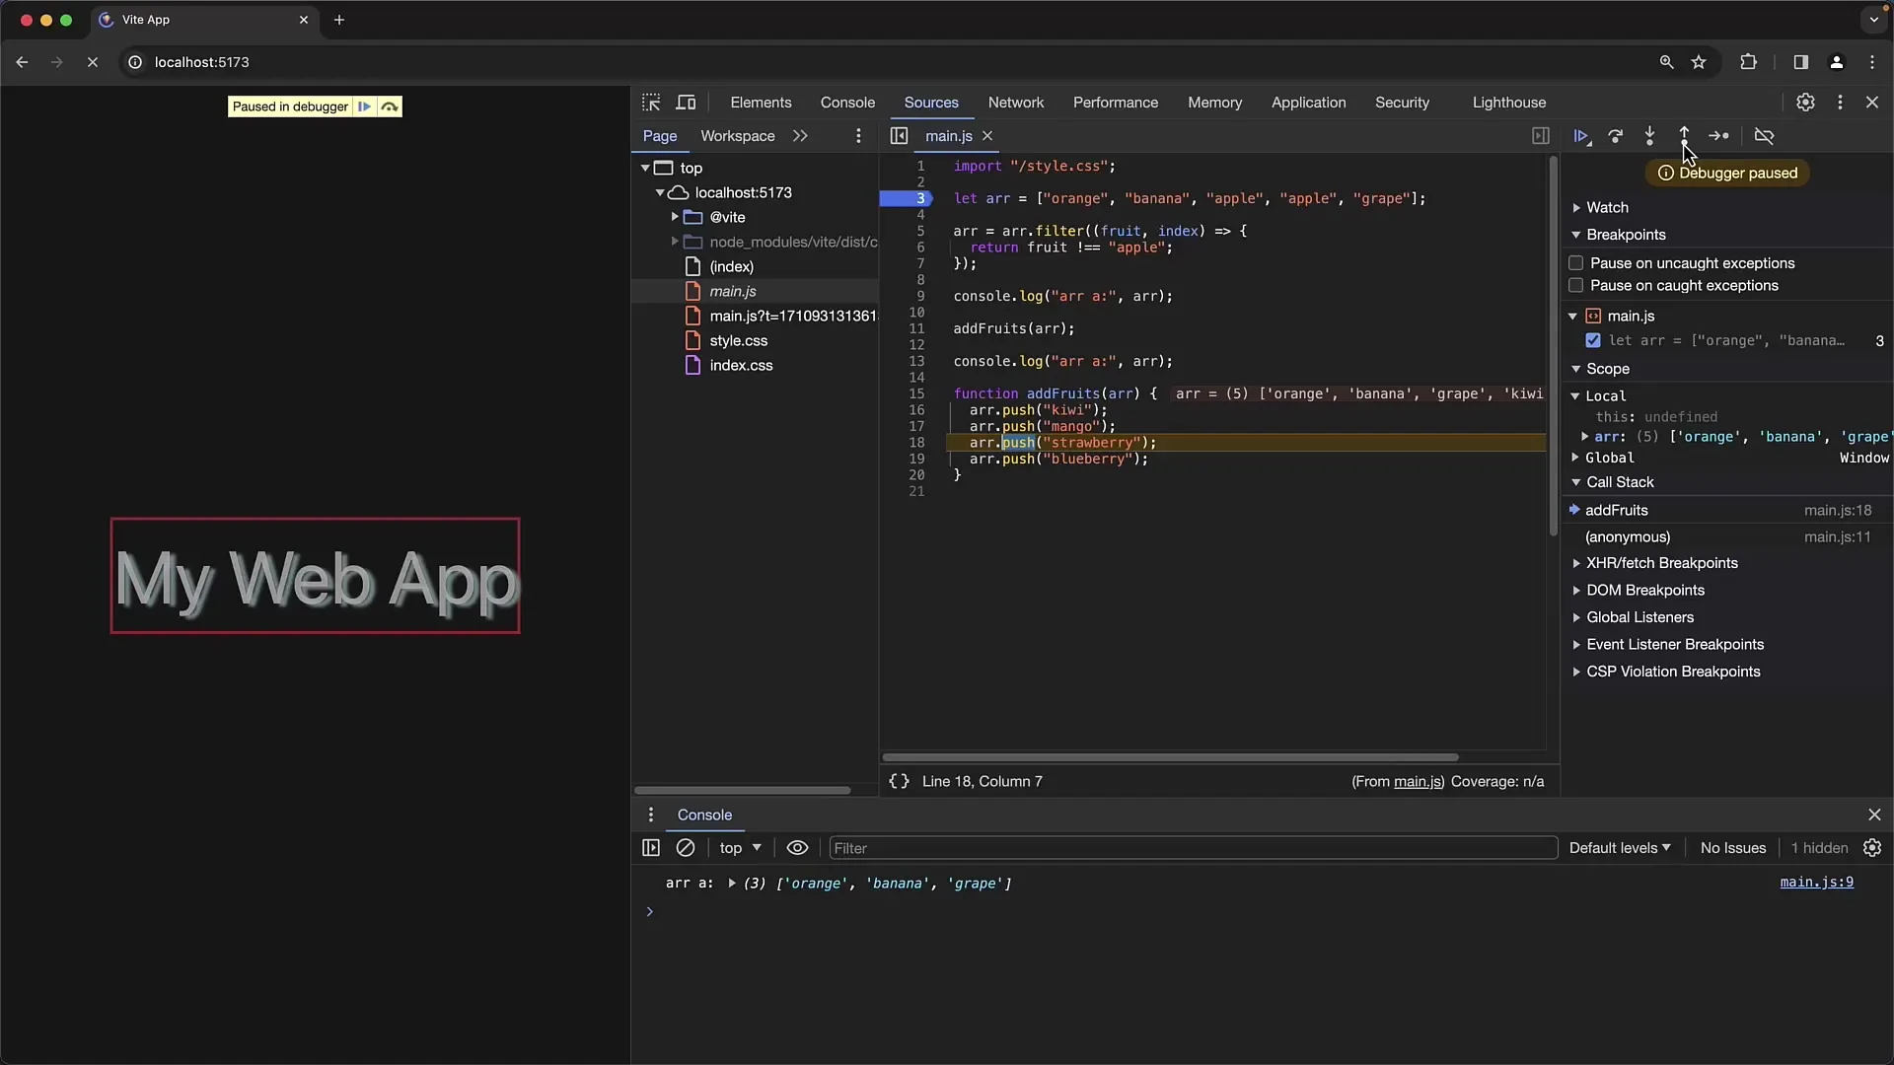This screenshot has height=1065, width=1894.
Task: Hide the debugger sidebar icon
Action: (1541, 136)
